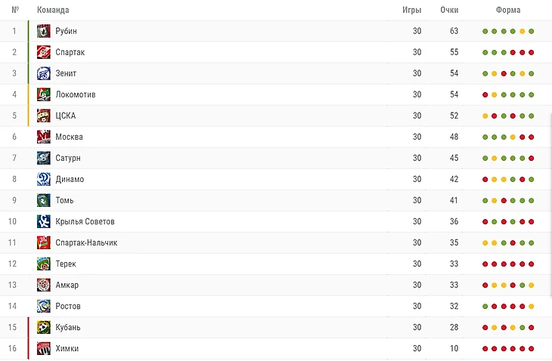Click the Команда column header

click(53, 10)
